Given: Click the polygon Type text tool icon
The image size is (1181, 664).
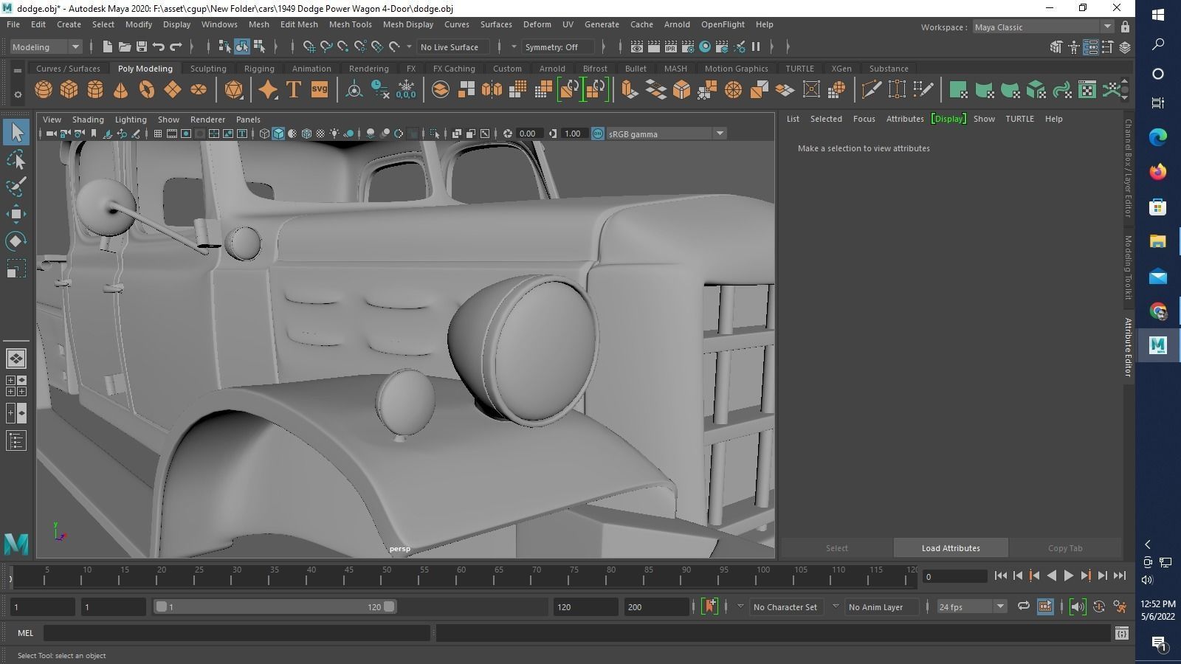Looking at the screenshot, I should [x=294, y=90].
